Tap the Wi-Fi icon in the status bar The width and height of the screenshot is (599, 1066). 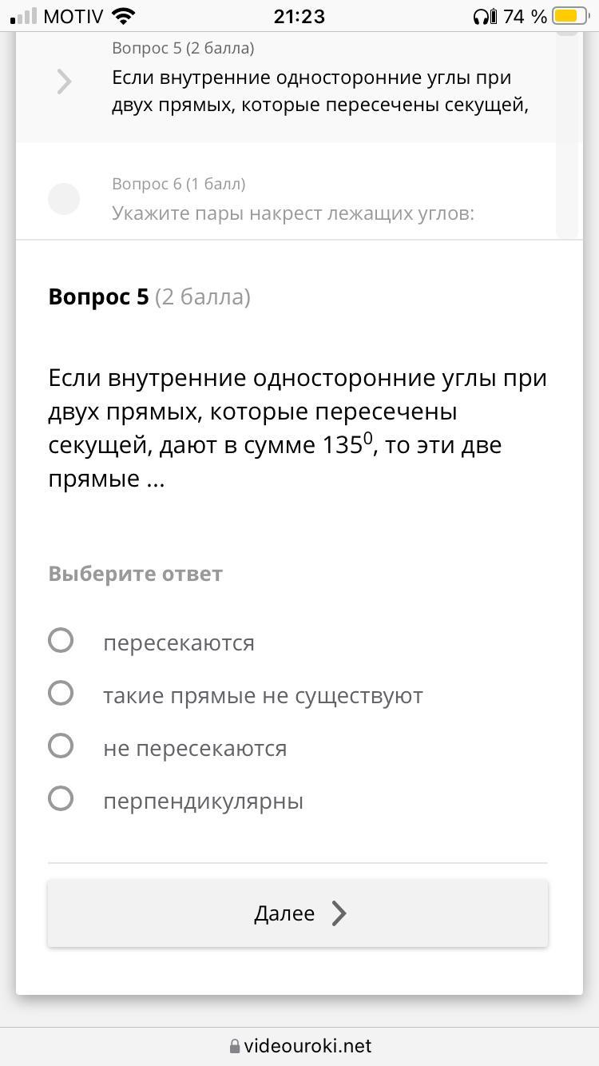click(124, 16)
